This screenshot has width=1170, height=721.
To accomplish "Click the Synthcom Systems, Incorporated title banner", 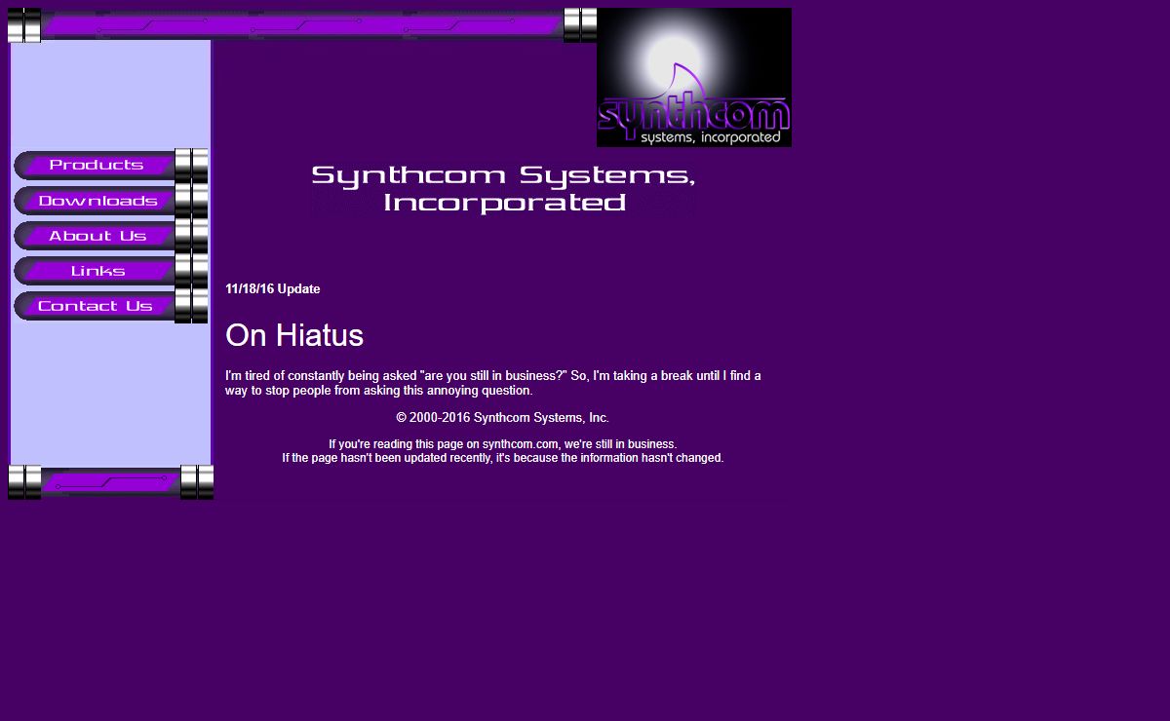I will coord(503,189).
